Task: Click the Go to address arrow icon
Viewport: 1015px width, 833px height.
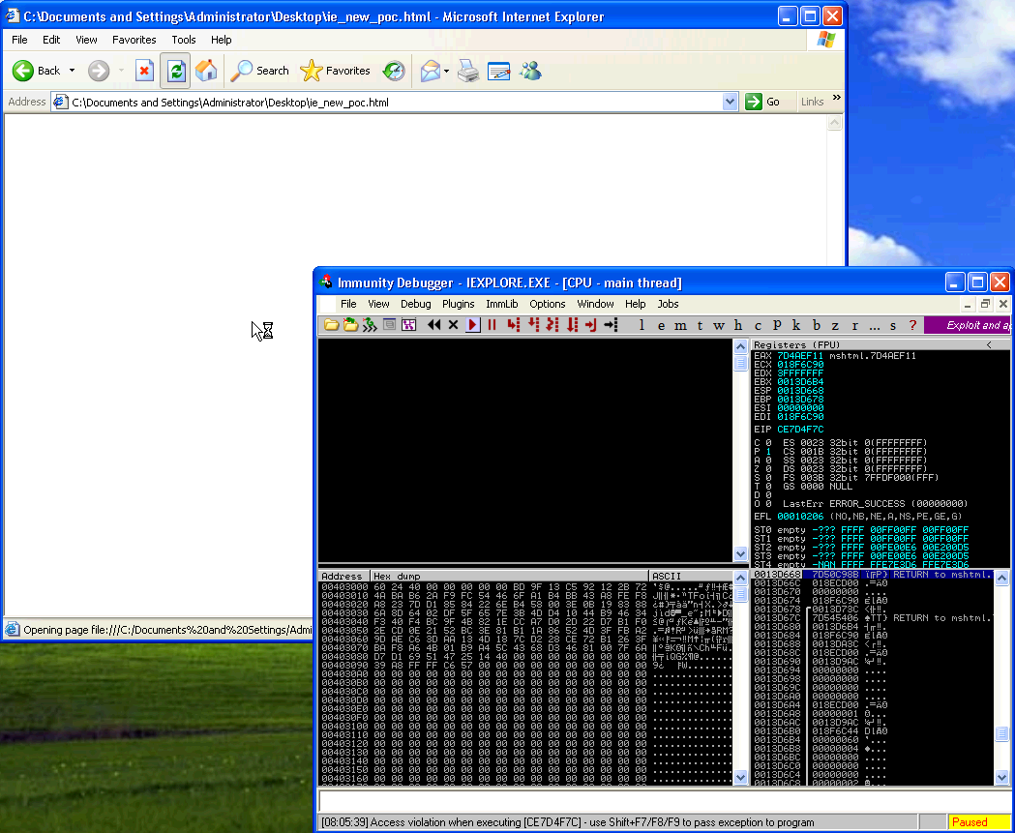Action: pyautogui.click(x=612, y=325)
